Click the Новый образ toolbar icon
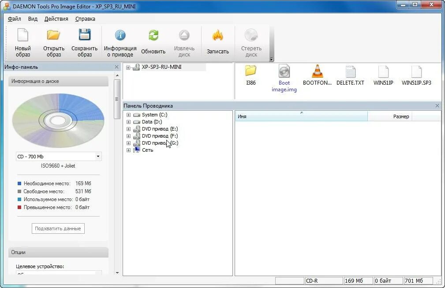The width and height of the screenshot is (445, 288). tap(22, 35)
